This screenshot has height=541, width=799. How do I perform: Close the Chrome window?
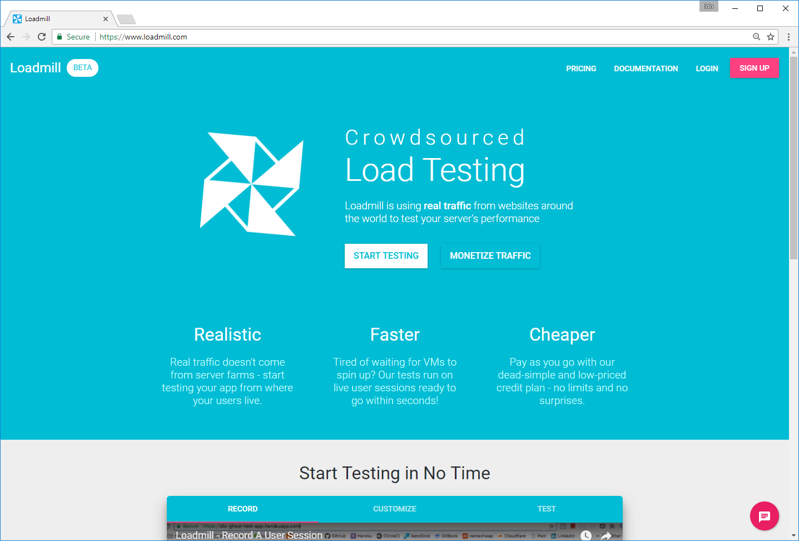[x=786, y=8]
